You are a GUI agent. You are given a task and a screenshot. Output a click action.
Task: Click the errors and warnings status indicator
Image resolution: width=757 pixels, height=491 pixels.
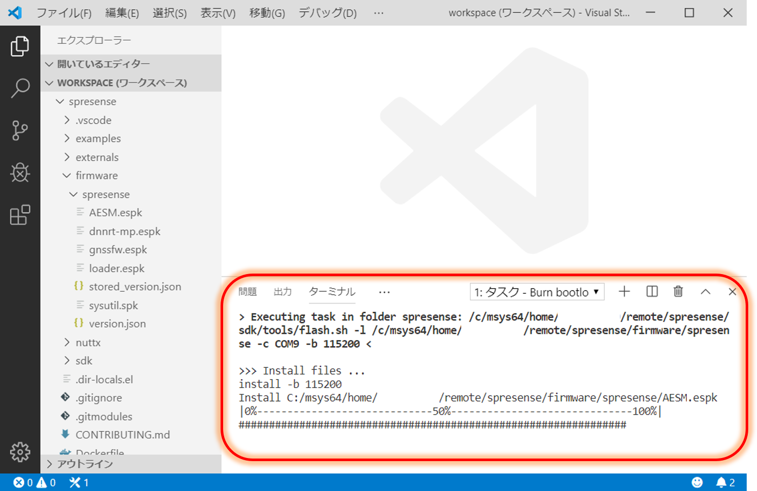[32, 482]
